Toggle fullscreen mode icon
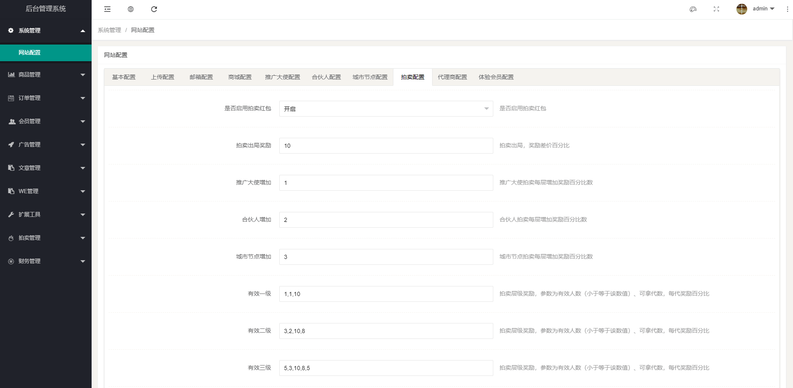Viewport: 793px width, 388px height. (716, 9)
